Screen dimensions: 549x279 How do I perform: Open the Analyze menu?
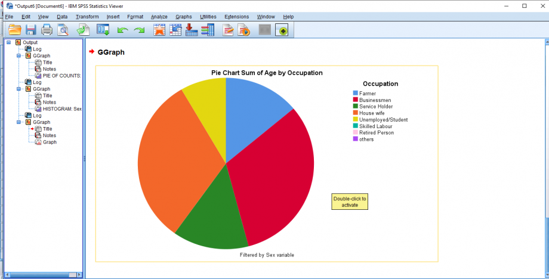coord(159,17)
